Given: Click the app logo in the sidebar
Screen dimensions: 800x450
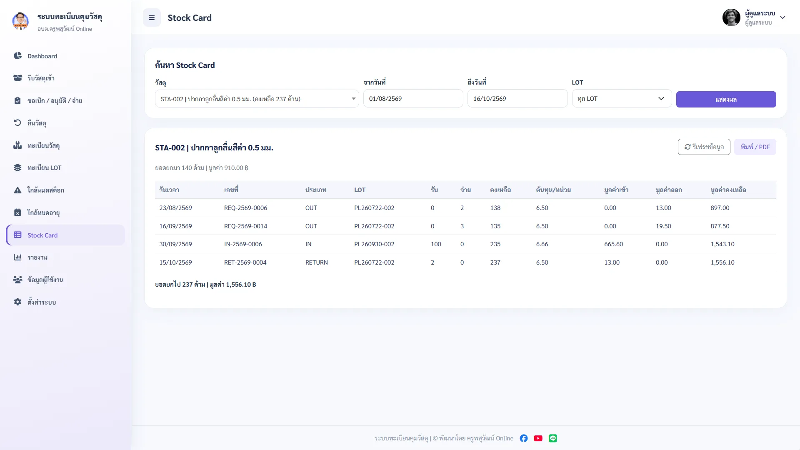Looking at the screenshot, I should click(x=20, y=21).
